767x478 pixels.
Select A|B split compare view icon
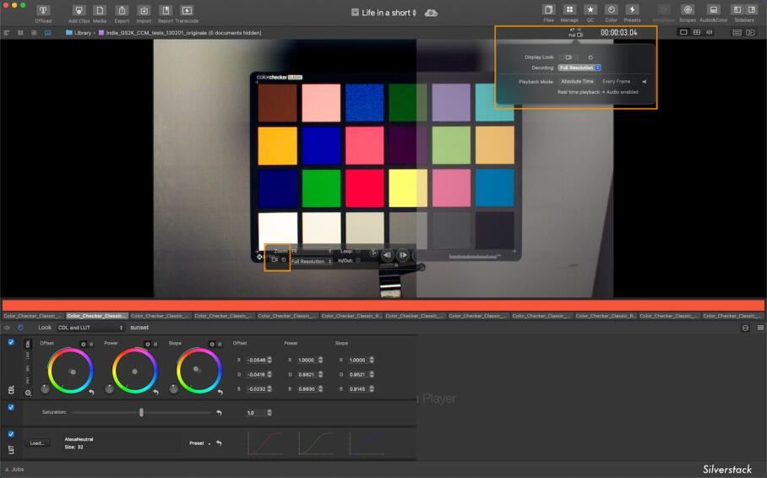point(710,32)
